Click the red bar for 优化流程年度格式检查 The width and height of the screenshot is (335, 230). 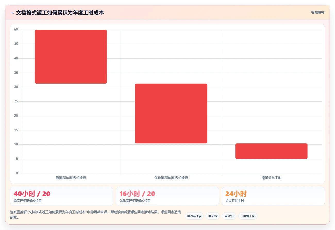(171, 113)
